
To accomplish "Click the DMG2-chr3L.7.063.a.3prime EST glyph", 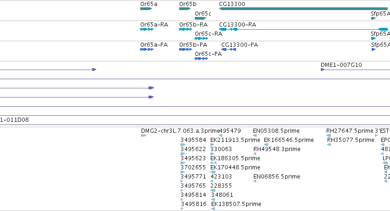I will coord(144,135).
